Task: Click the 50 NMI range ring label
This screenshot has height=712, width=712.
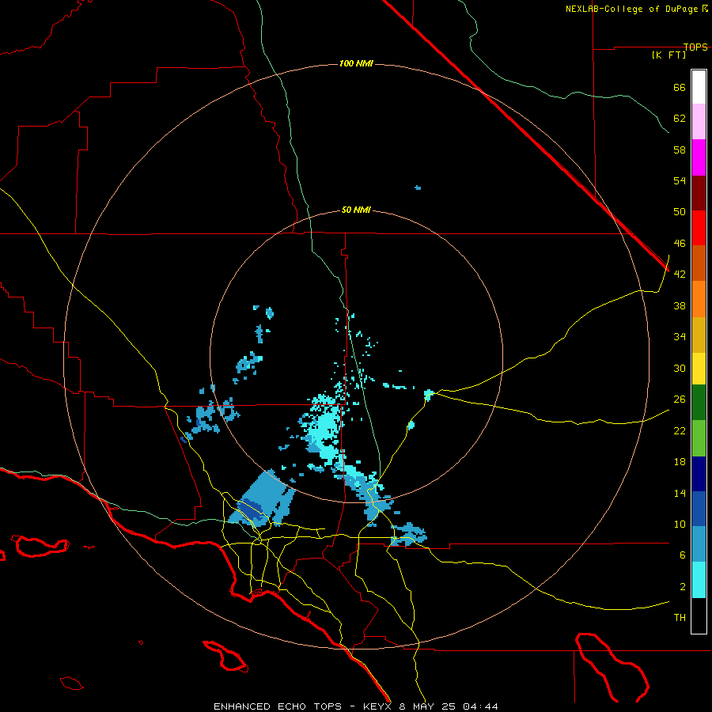Action: [356, 210]
